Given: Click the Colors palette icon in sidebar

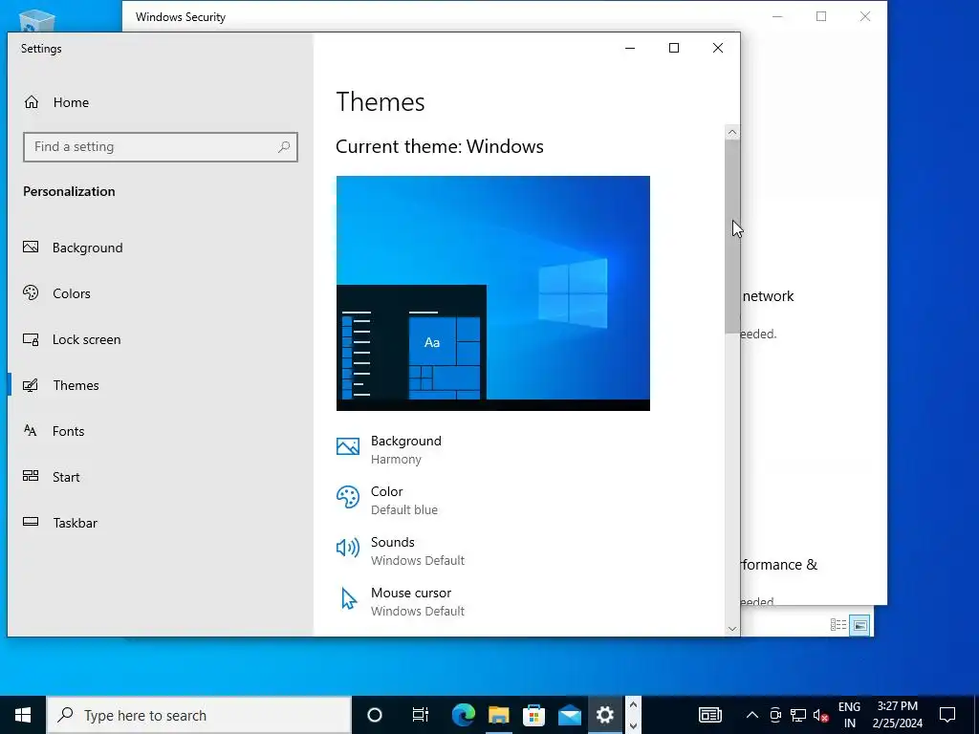Looking at the screenshot, I should (x=31, y=292).
